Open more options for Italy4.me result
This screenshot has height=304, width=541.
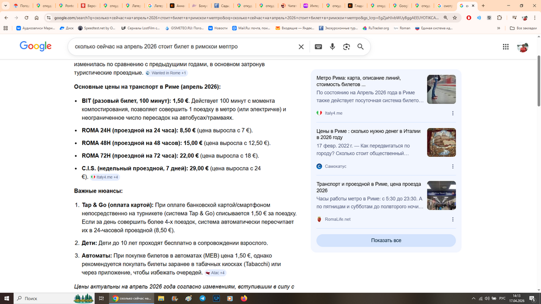[x=453, y=113]
